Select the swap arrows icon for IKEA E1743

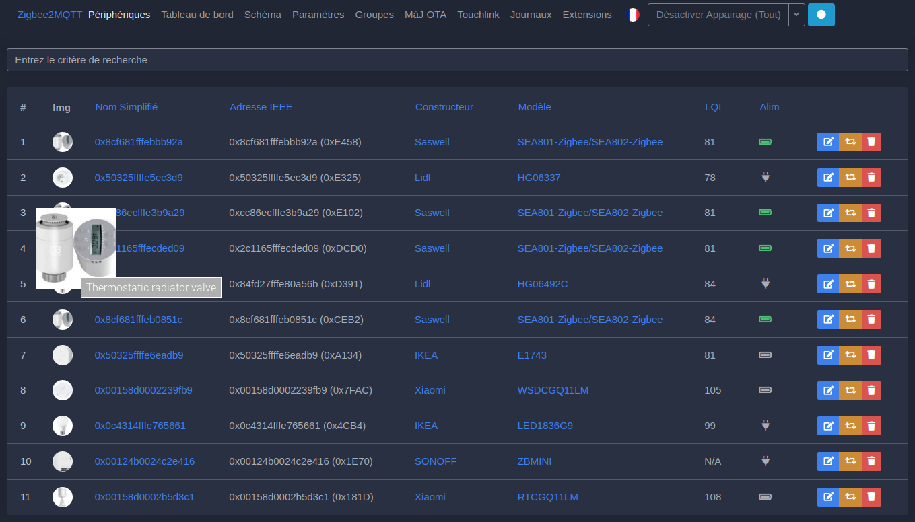click(850, 355)
